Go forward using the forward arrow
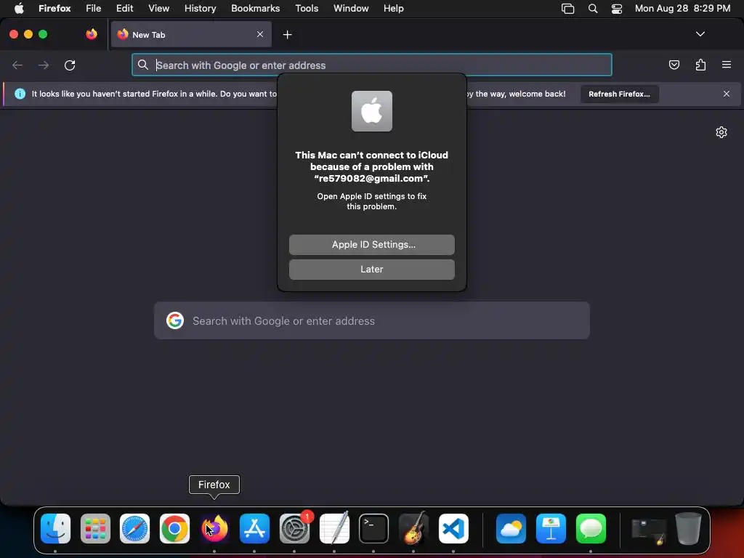 click(x=44, y=65)
